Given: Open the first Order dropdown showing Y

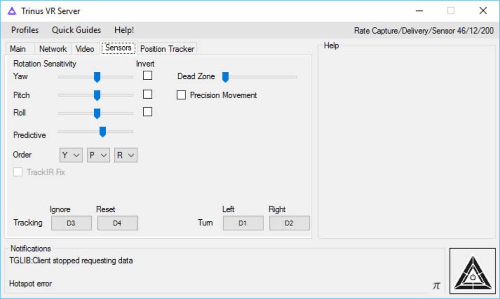Looking at the screenshot, I should pos(71,155).
